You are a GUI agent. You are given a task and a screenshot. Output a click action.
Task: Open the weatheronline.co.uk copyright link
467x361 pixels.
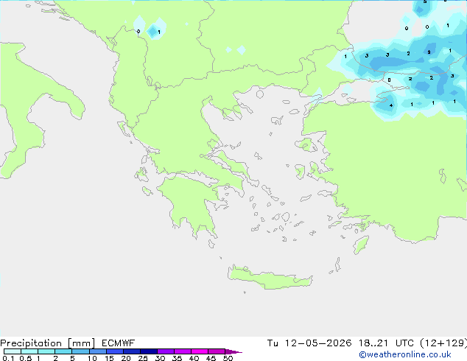coord(405,354)
